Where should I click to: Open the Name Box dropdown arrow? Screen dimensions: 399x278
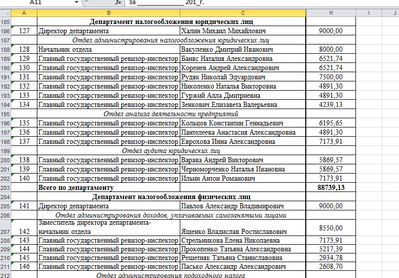click(77, 3)
